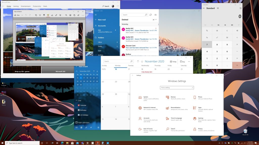The image size is (259, 145).
Task: Click Add calendars in the Calendar sidebar
Action: [x=82, y=123]
